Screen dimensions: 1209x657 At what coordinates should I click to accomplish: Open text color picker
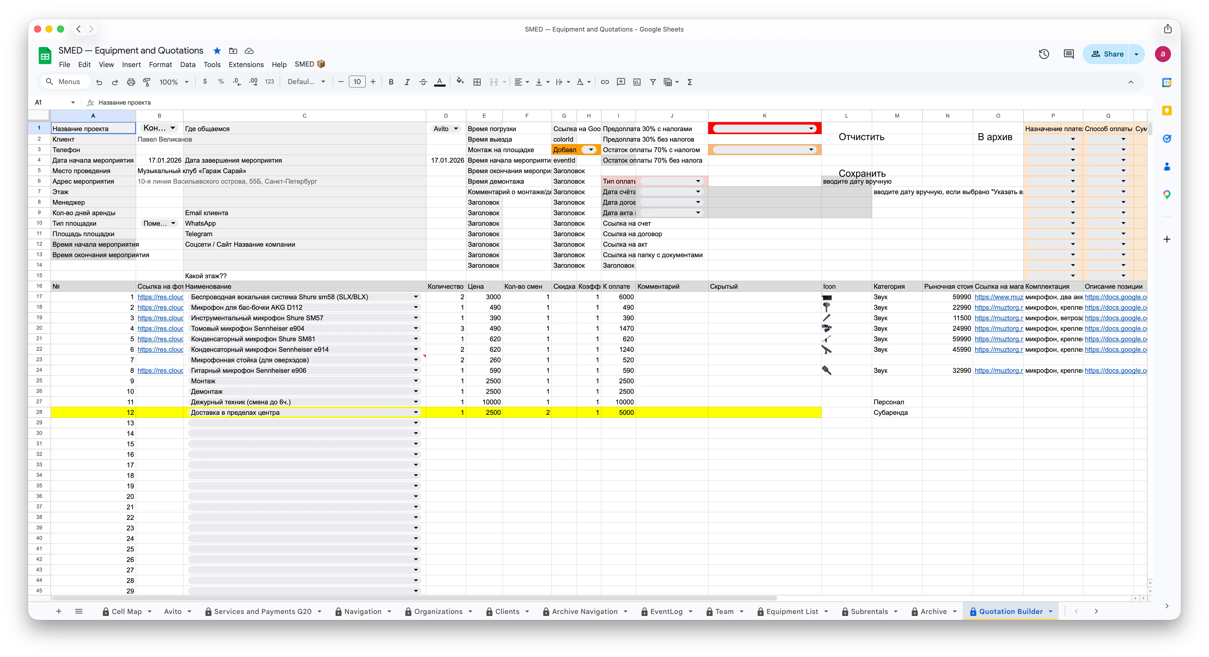point(440,82)
